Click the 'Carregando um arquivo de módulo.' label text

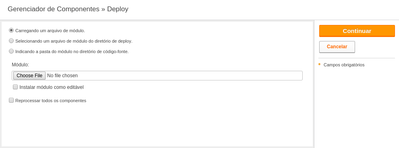50,31
